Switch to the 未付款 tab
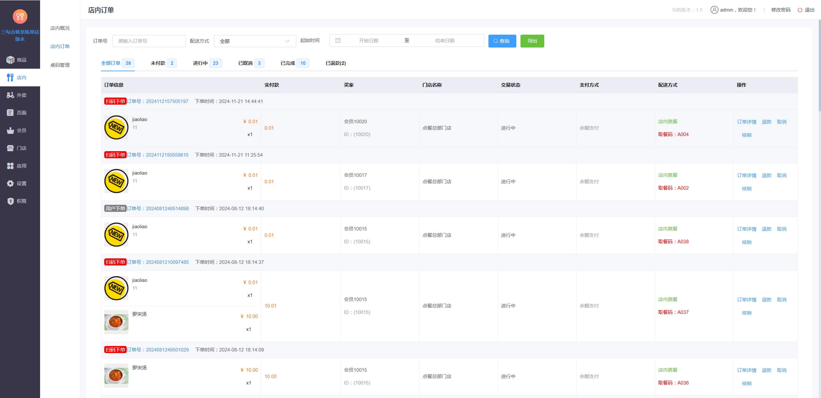 158,63
